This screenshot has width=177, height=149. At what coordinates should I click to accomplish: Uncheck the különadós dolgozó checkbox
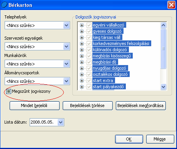pos(89,50)
